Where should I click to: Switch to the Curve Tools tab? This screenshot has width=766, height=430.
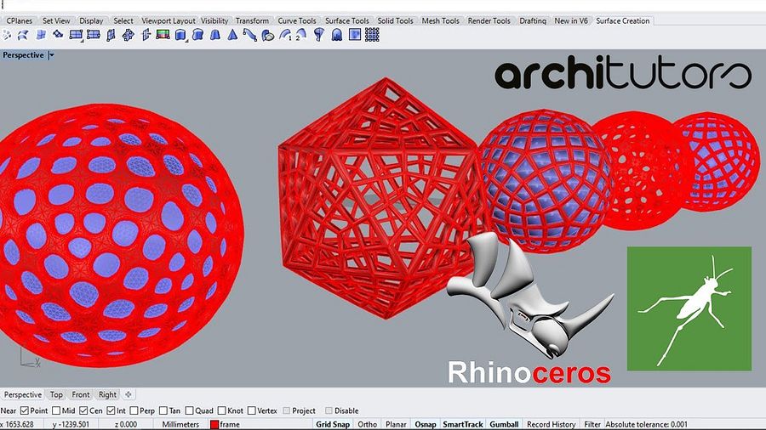tap(296, 20)
